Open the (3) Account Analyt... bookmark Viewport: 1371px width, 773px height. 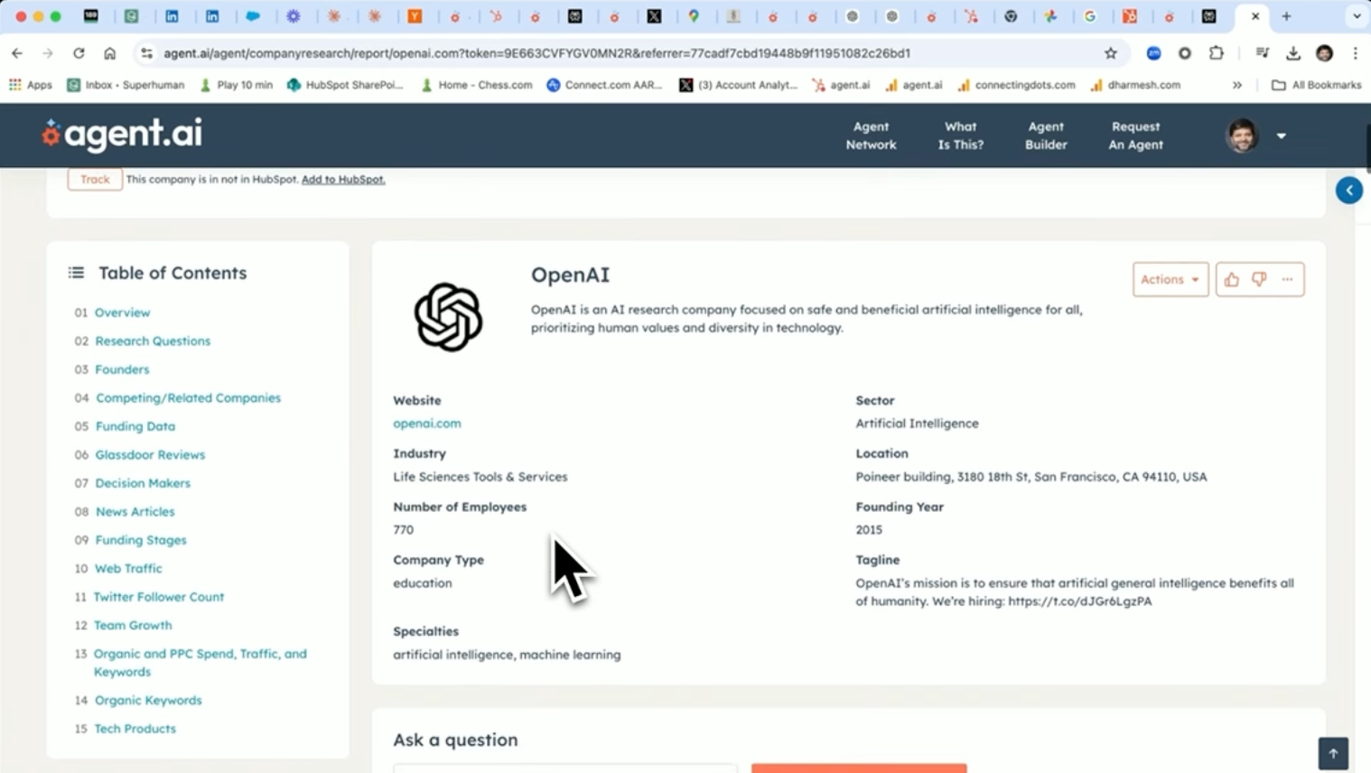738,85
